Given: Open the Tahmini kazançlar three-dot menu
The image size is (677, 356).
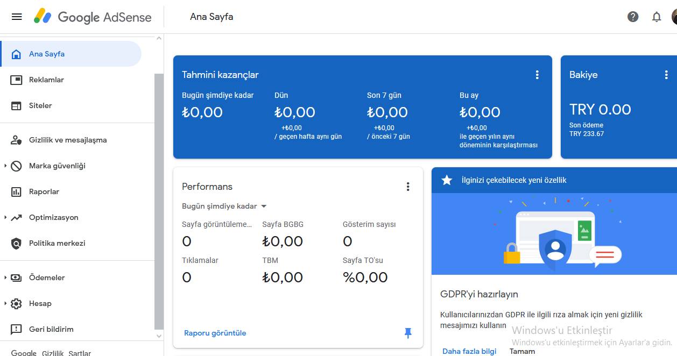Looking at the screenshot, I should click(x=537, y=75).
